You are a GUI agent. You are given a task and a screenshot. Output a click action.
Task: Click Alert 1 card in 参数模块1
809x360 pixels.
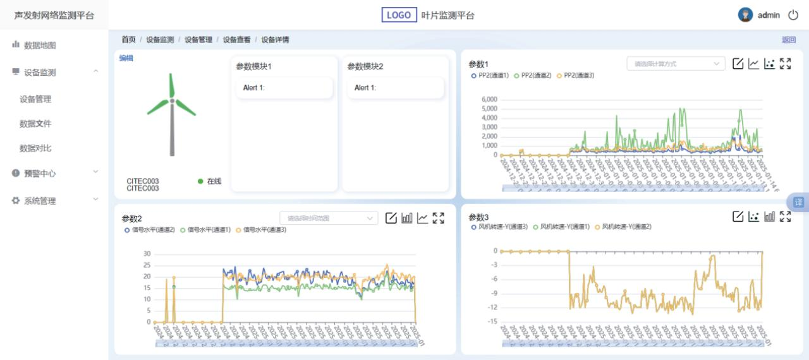point(284,88)
